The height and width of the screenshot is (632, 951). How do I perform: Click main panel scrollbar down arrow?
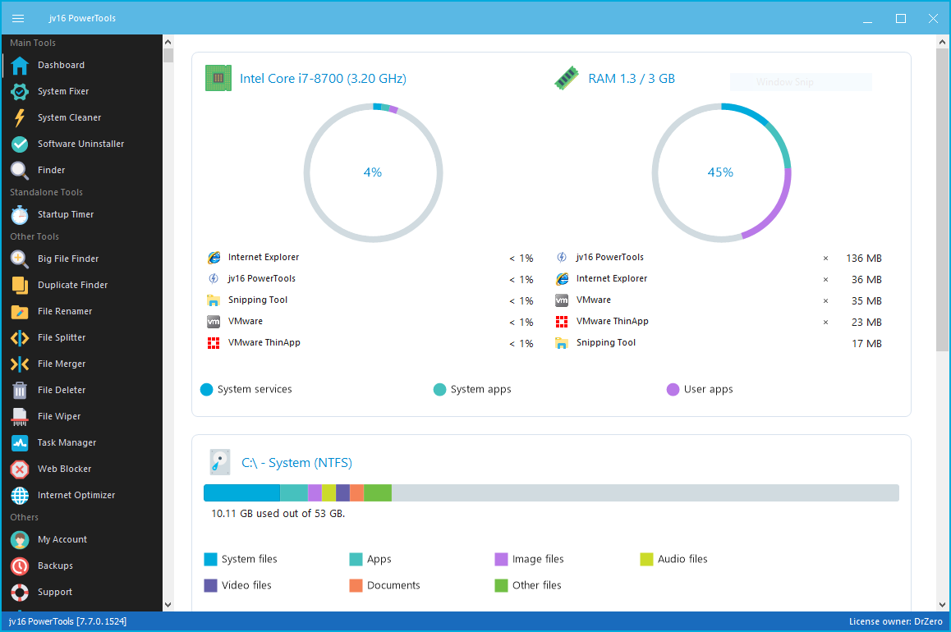tap(942, 605)
